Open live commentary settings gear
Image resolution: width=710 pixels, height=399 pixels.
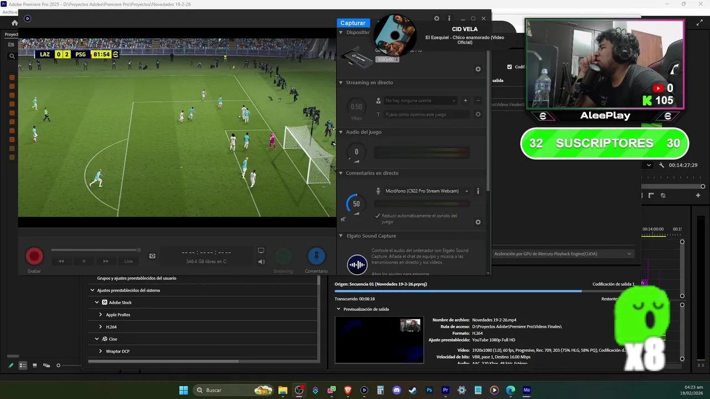(x=478, y=222)
